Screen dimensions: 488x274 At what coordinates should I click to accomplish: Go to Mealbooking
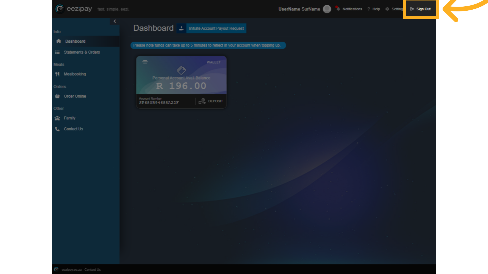pos(75,74)
